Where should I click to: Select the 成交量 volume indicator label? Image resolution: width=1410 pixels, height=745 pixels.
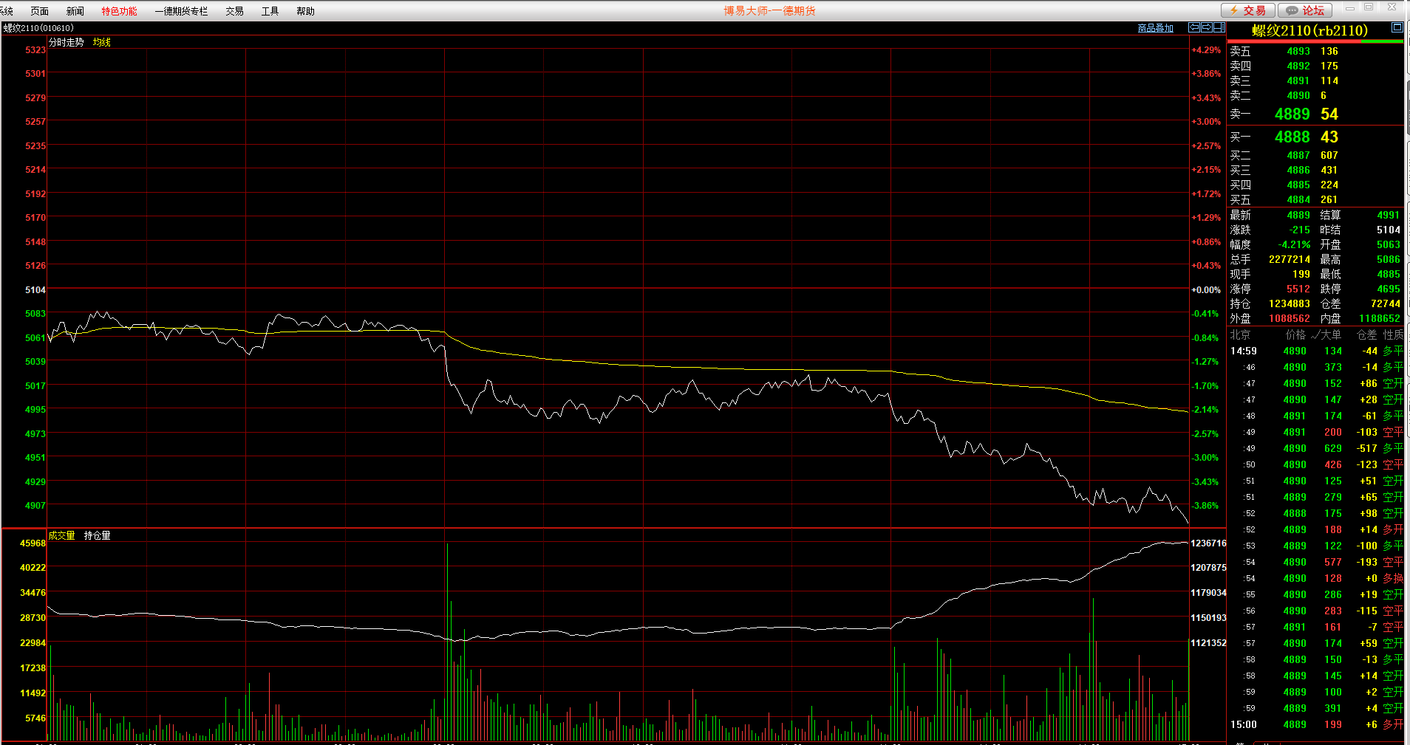pyautogui.click(x=62, y=536)
